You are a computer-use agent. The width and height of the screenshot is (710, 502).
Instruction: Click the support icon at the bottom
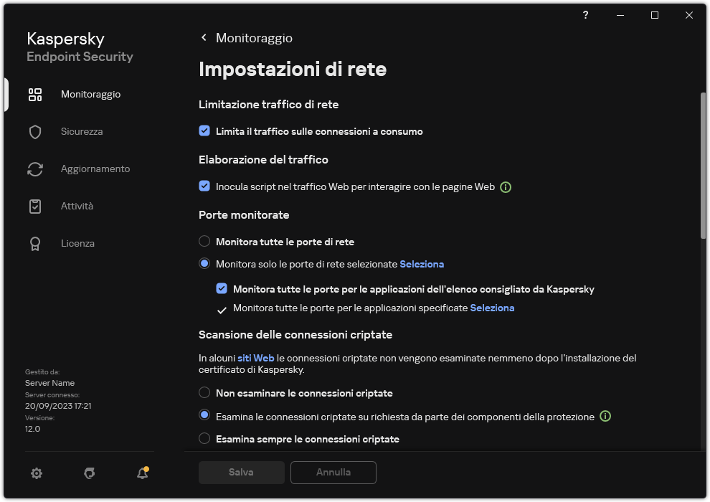89,473
